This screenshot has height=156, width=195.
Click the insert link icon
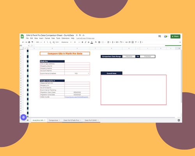coord(126,42)
